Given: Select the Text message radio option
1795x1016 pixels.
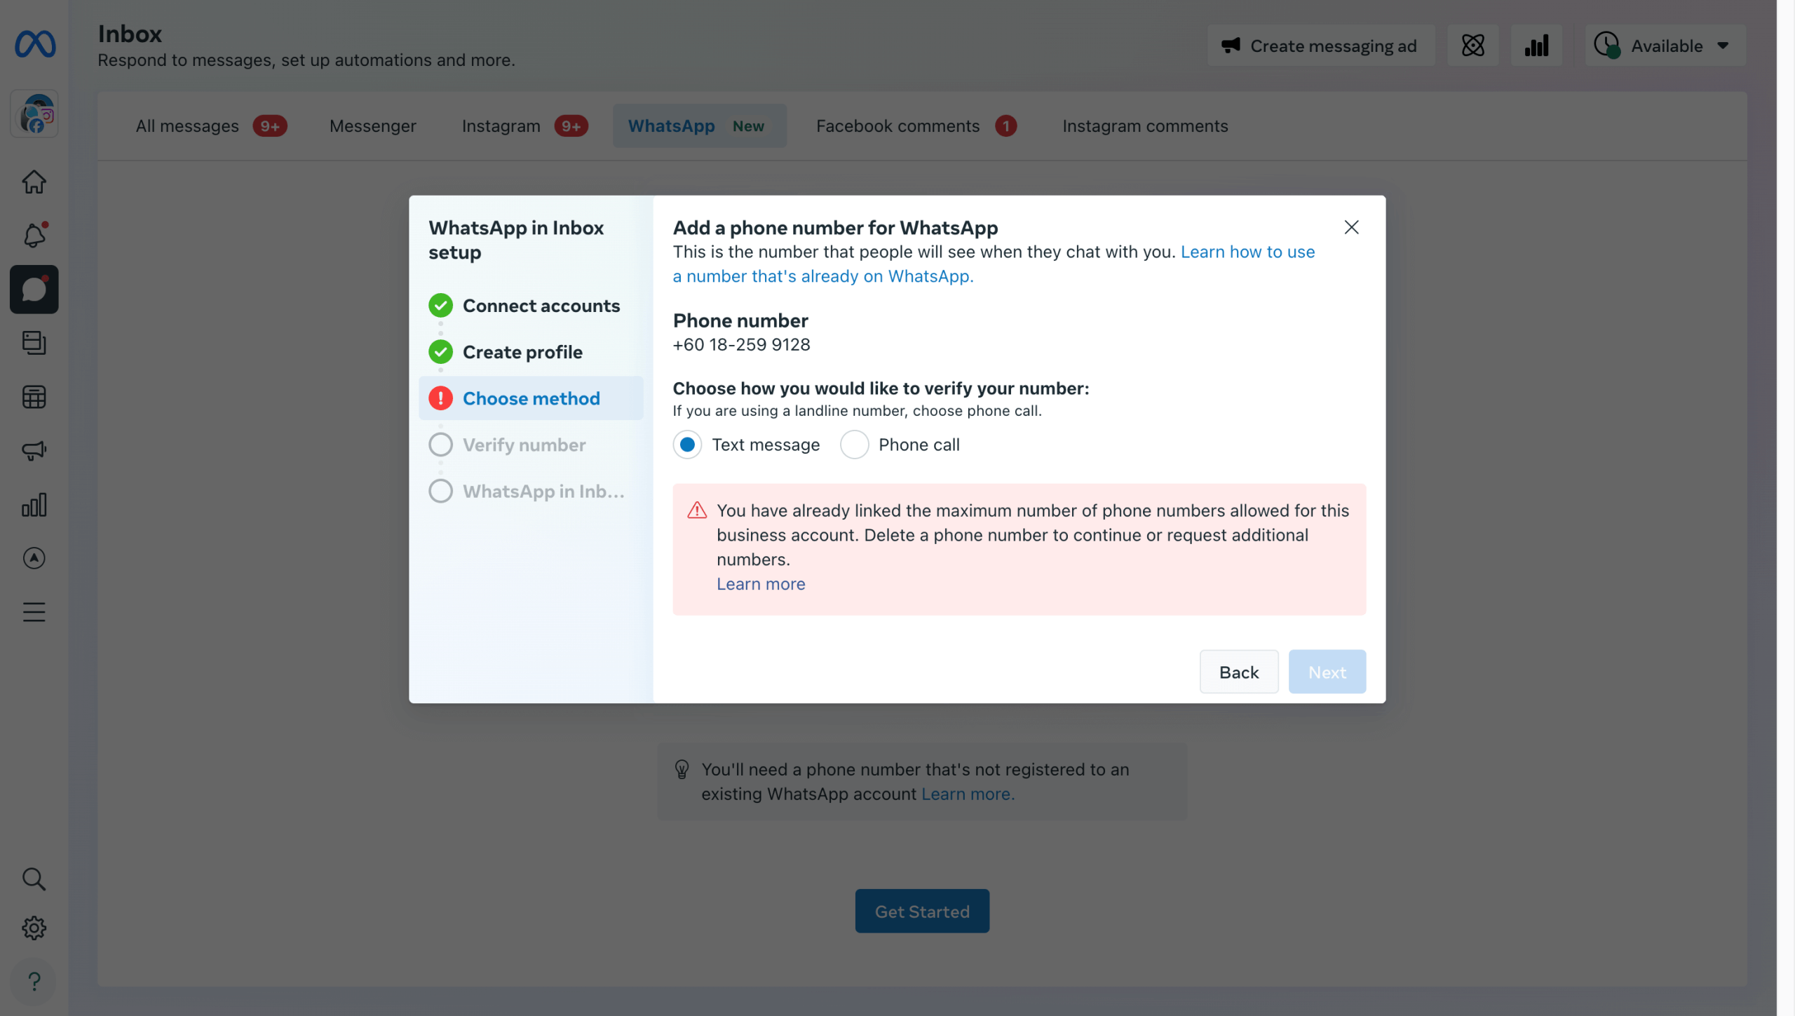Looking at the screenshot, I should (x=687, y=445).
